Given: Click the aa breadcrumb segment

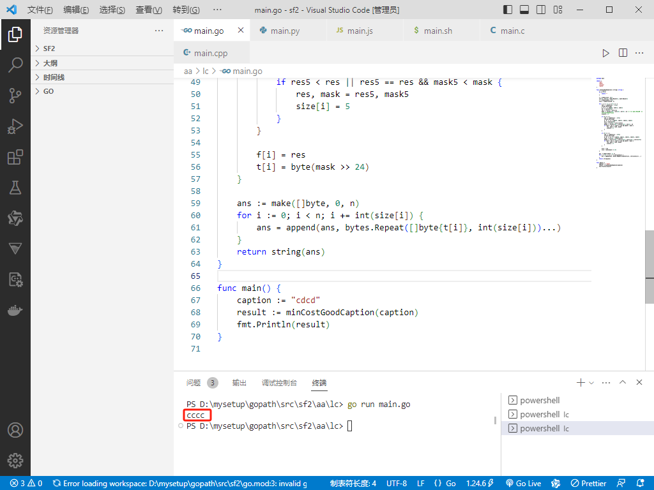Looking at the screenshot, I should coord(188,71).
